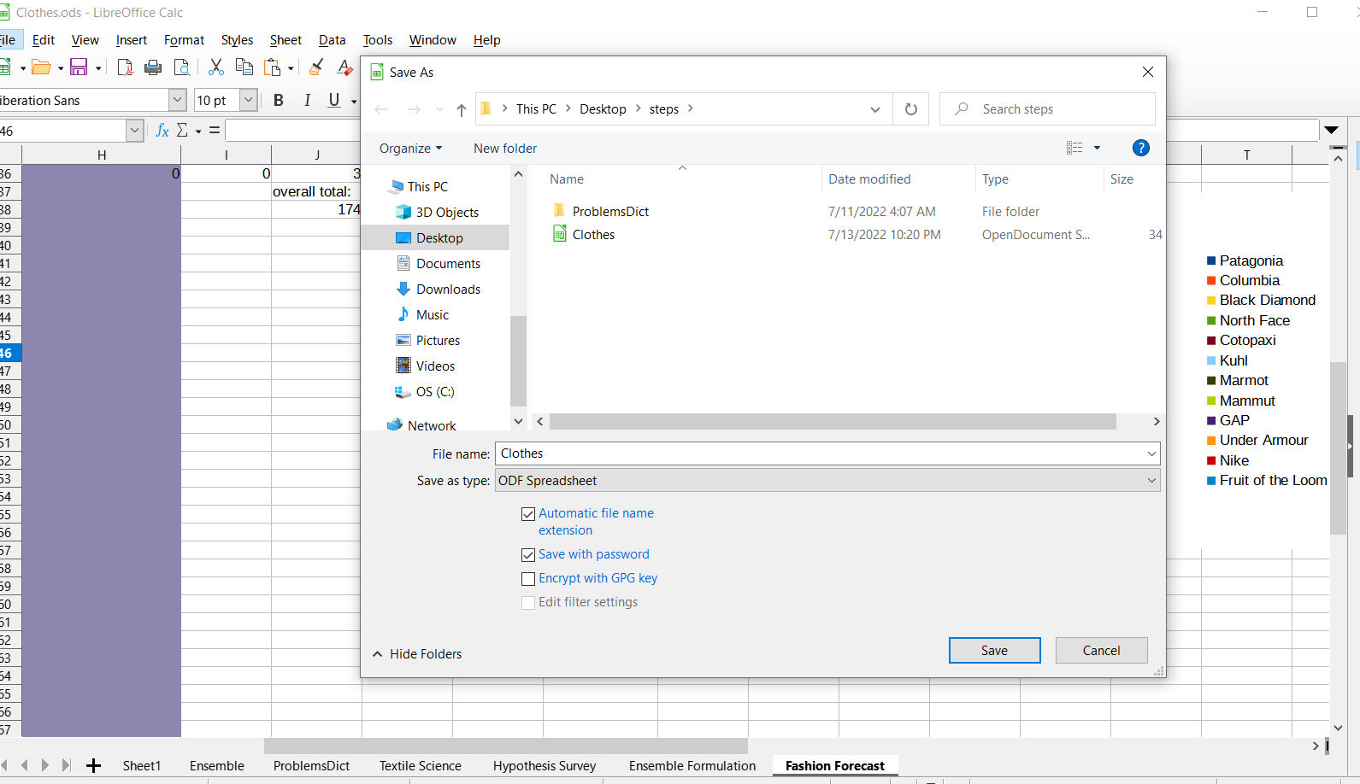Jump to last sheet tab arrow
This screenshot has height=784, width=1360.
tap(66, 766)
